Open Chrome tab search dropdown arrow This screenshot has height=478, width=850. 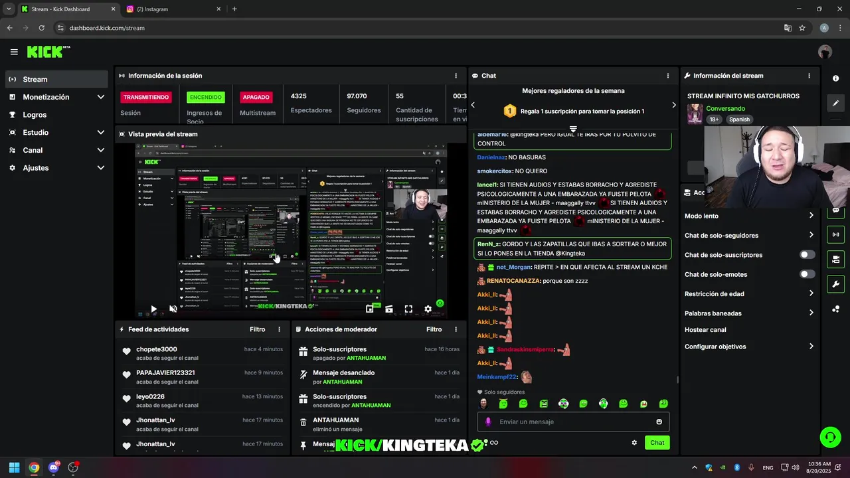tap(9, 9)
